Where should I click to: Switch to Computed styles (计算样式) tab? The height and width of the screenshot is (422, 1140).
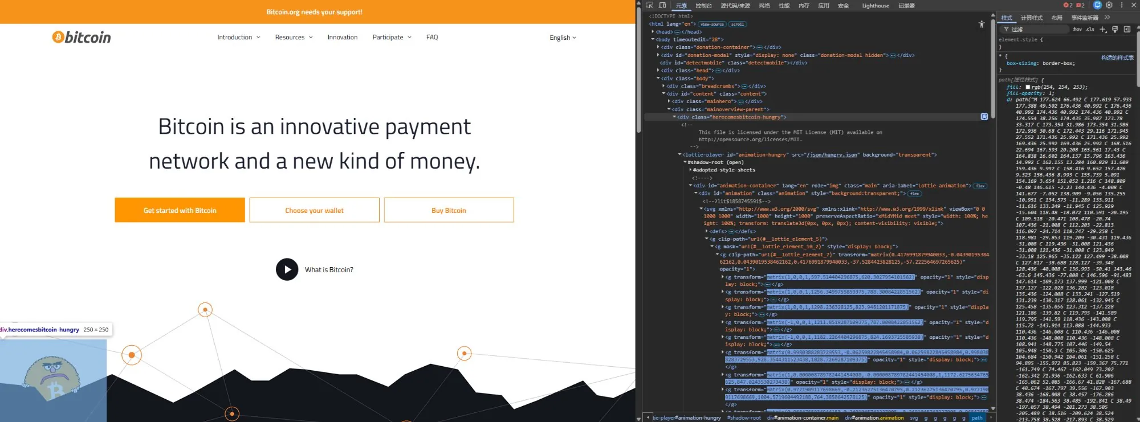(1031, 18)
